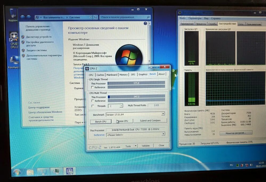Open the Threads count dropdown
The width and height of the screenshot is (266, 182).
click(x=121, y=106)
